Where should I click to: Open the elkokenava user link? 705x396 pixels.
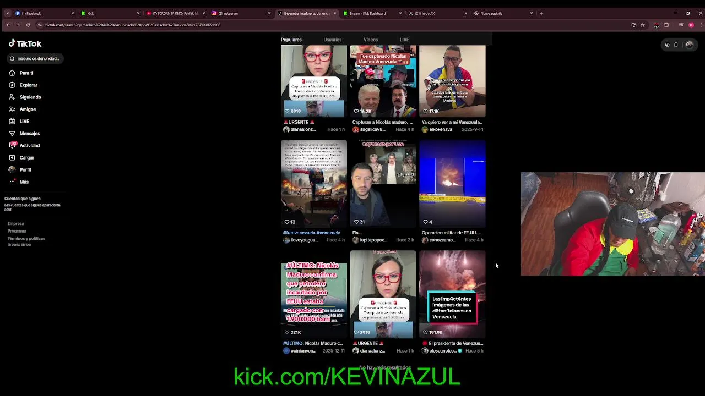pos(441,129)
